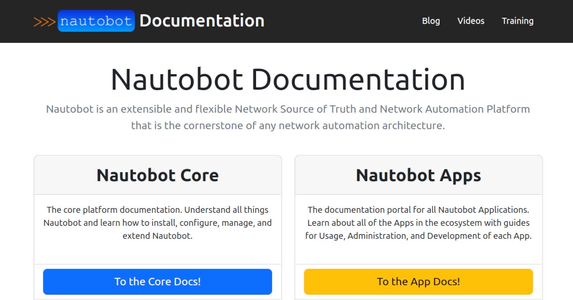Click the core platform documentation description text

tap(158, 222)
